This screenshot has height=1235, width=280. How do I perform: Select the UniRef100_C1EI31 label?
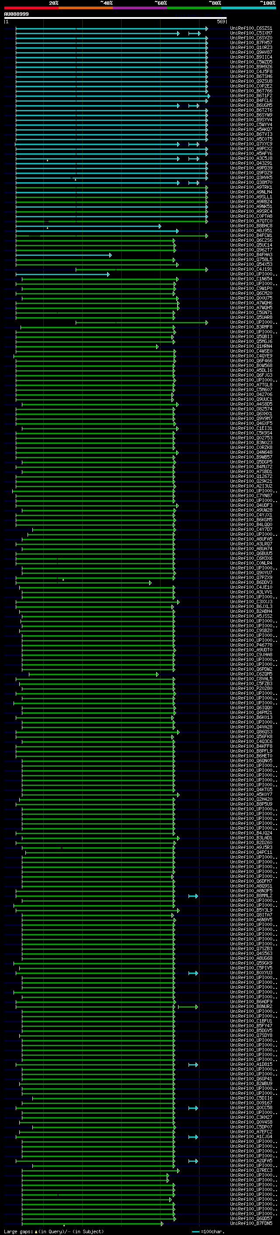pos(251,428)
